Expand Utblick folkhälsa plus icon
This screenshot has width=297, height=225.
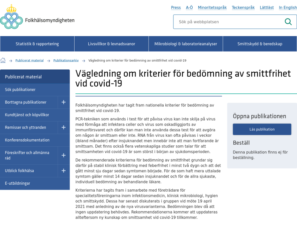click(x=63, y=171)
